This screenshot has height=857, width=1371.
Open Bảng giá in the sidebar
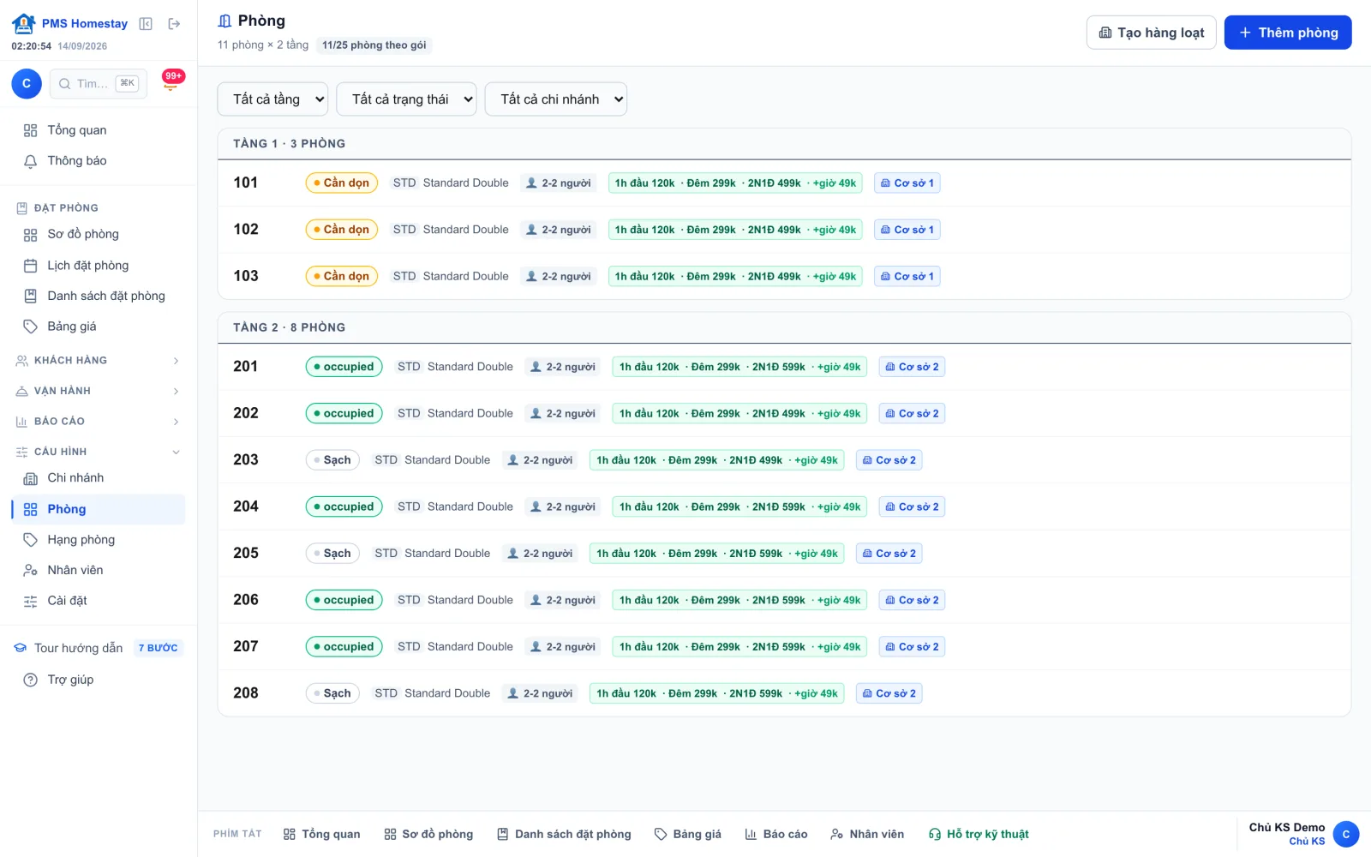click(x=99, y=327)
